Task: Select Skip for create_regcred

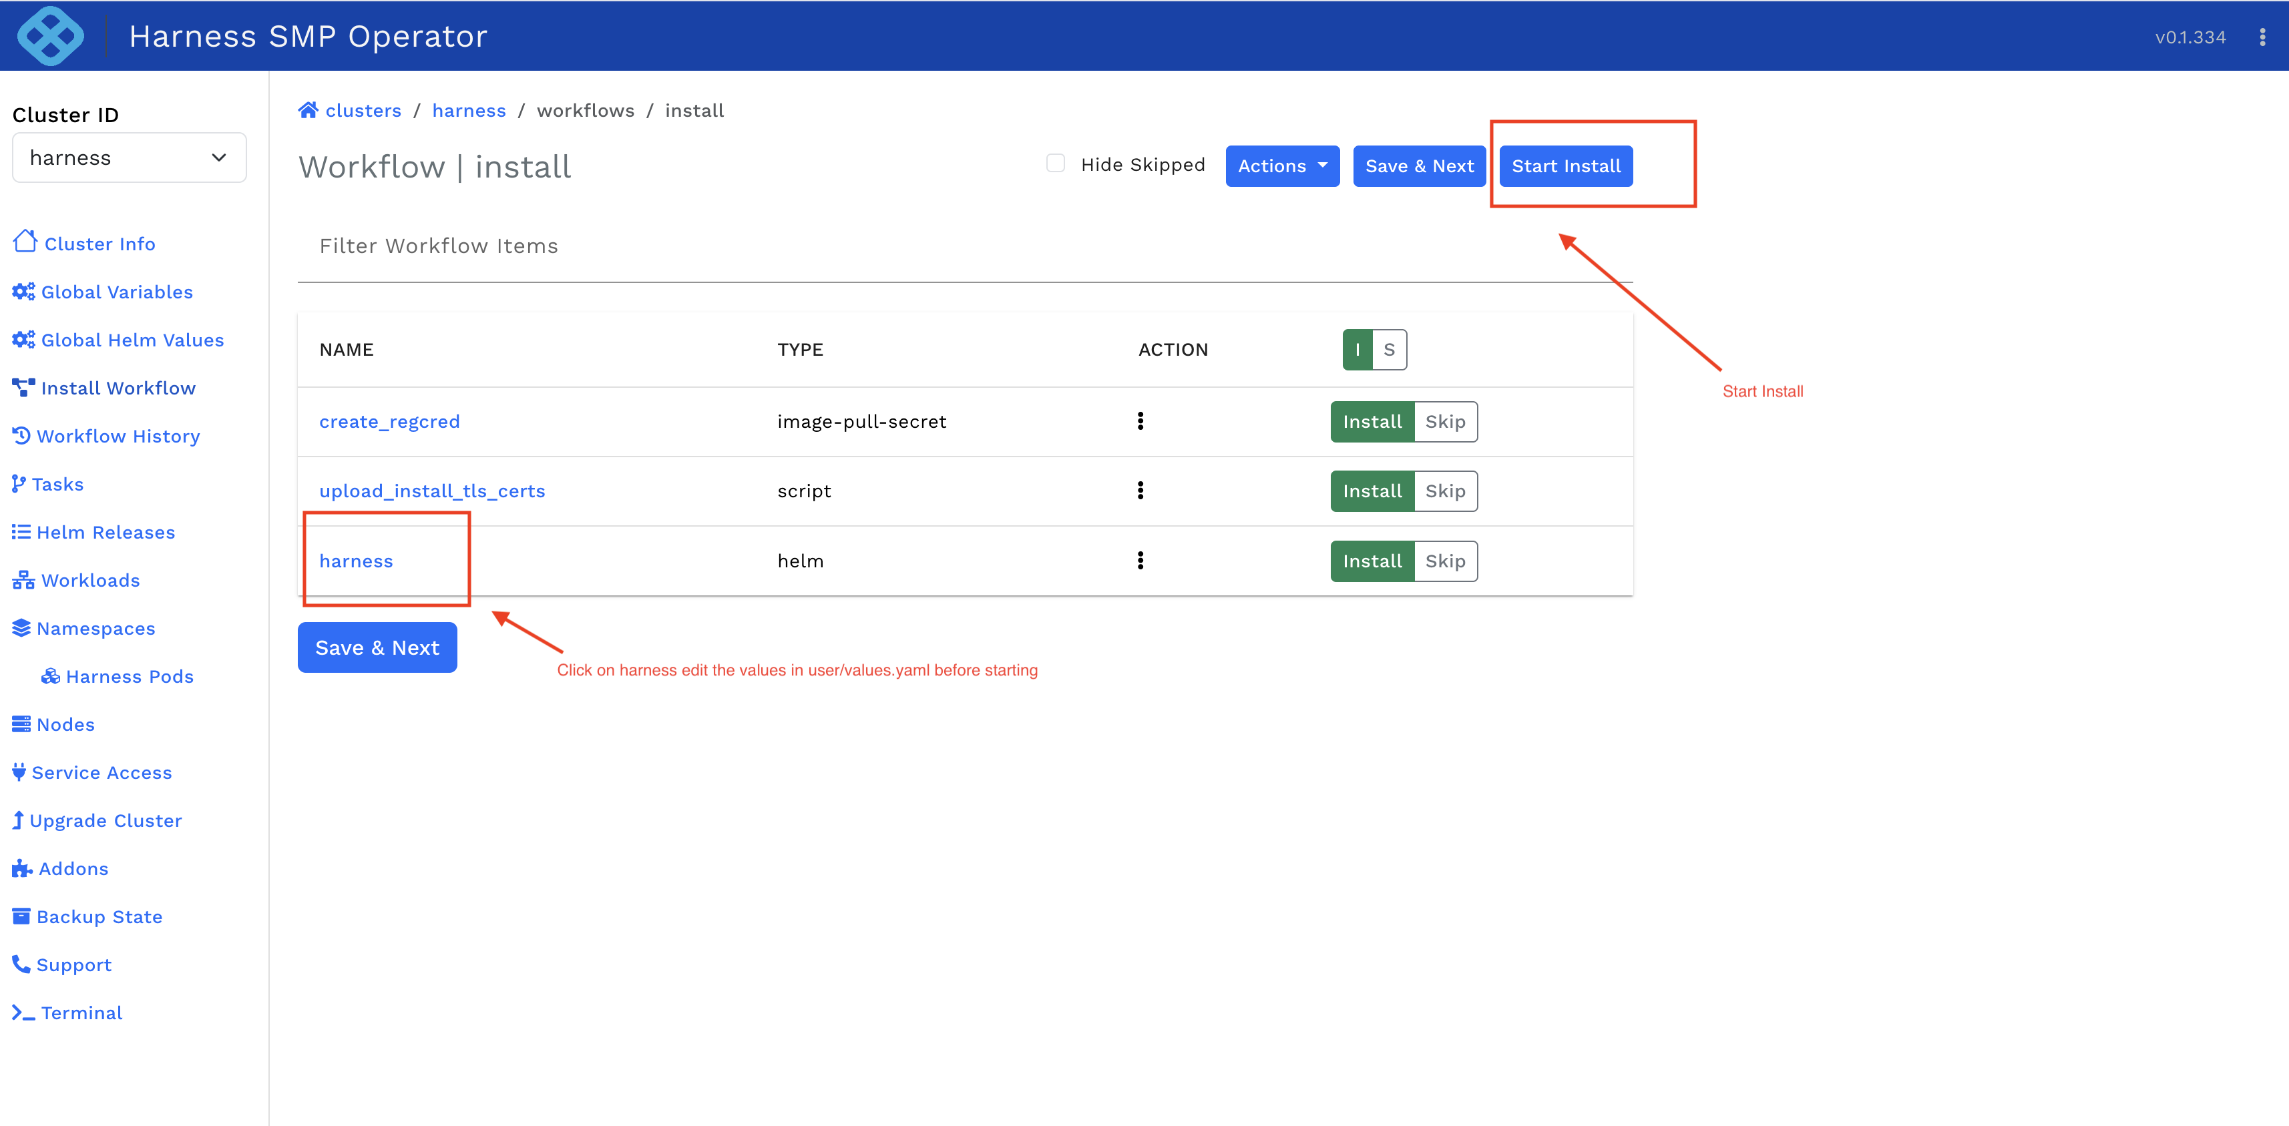Action: point(1446,421)
